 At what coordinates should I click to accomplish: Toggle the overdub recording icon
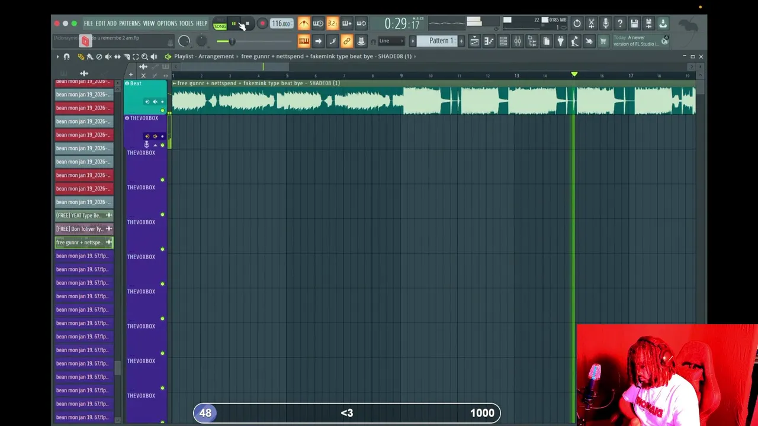point(346,24)
